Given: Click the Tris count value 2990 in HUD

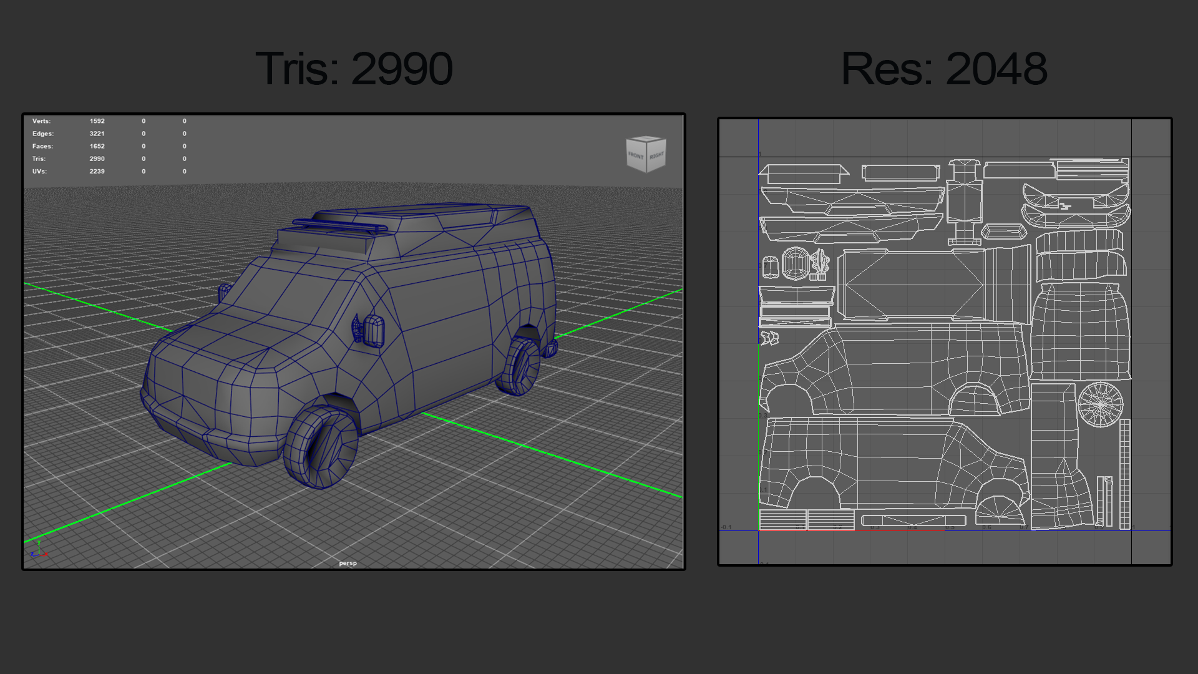Looking at the screenshot, I should pyautogui.click(x=97, y=159).
